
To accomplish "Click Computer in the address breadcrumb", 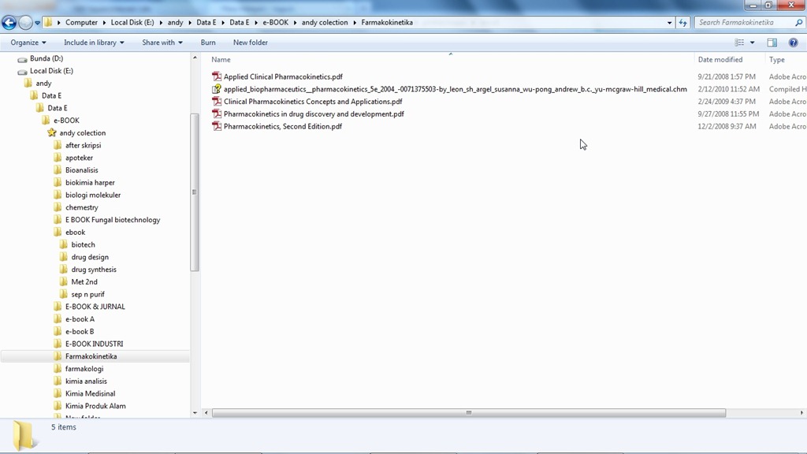I will pyautogui.click(x=81, y=23).
